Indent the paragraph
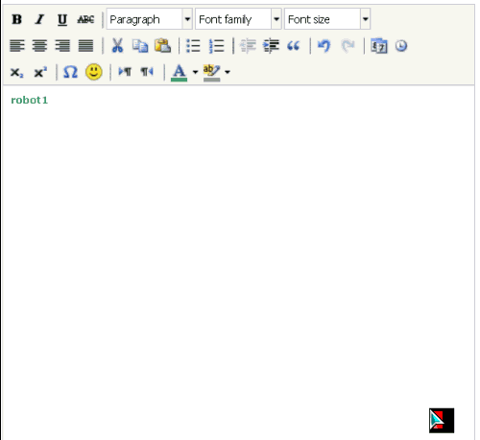Viewport: 480px width, 440px height. tap(271, 46)
